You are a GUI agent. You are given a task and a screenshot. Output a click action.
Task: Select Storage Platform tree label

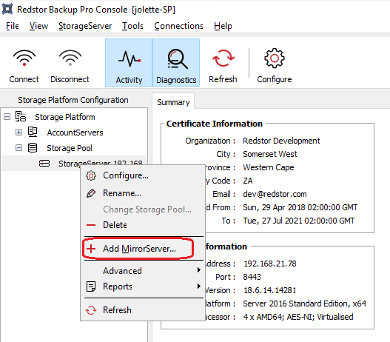click(65, 117)
